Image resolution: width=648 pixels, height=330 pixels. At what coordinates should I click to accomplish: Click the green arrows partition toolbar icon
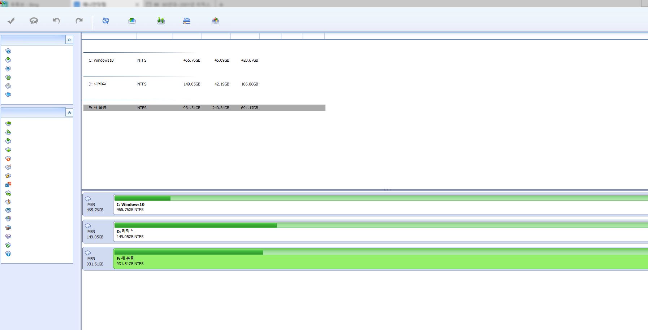point(161,21)
